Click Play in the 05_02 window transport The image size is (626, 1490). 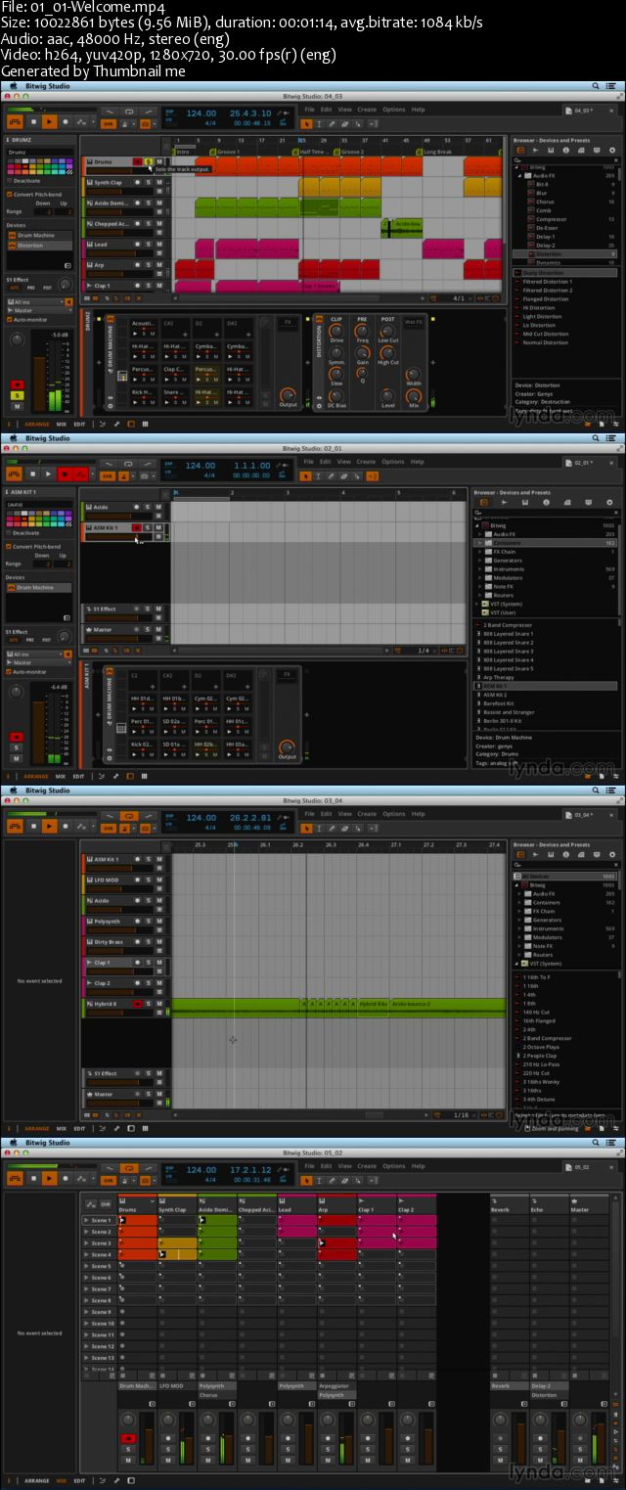pos(49,1178)
